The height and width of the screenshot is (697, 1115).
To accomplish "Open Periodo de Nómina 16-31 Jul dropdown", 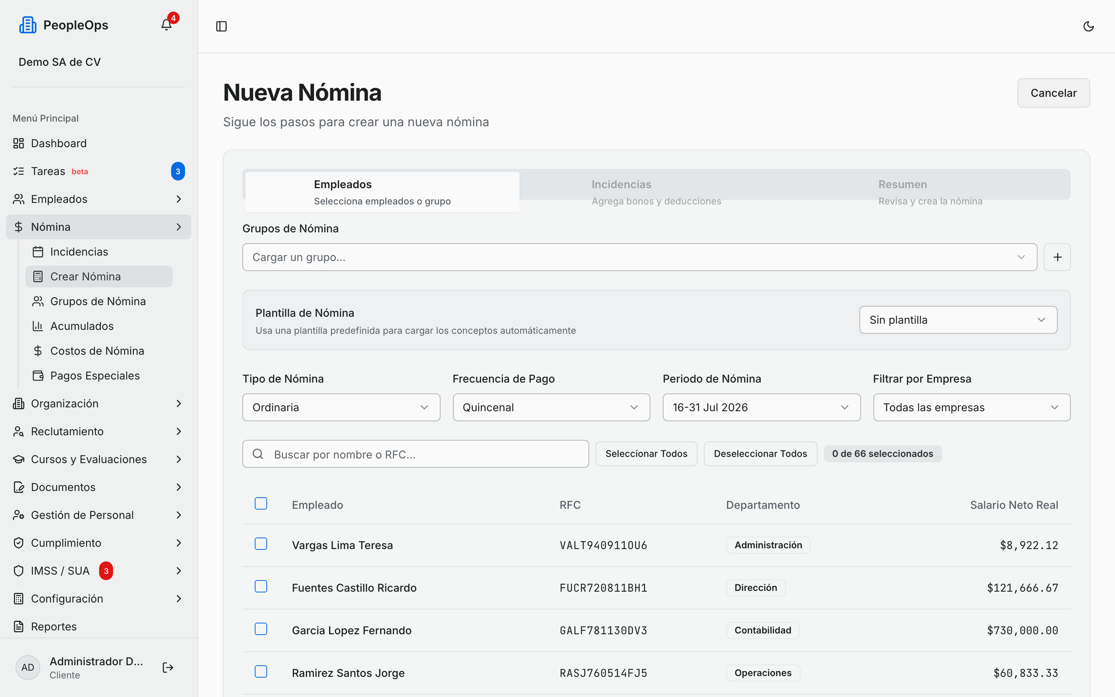I will (761, 407).
